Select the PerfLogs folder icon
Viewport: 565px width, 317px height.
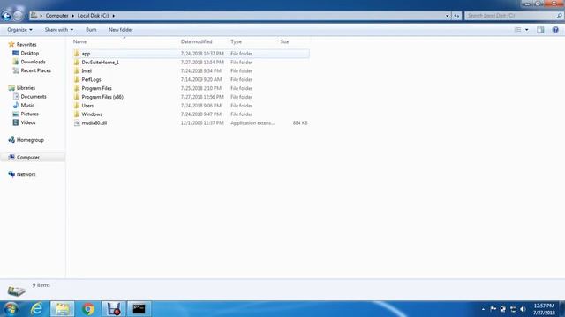click(x=77, y=79)
